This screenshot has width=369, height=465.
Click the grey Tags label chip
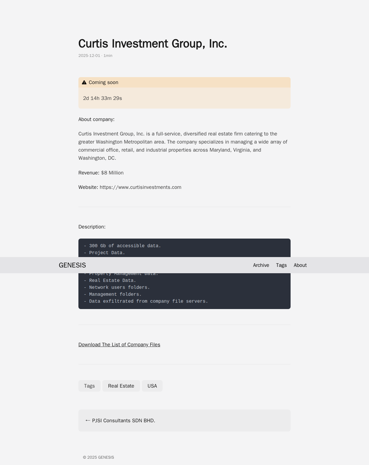coord(89,386)
